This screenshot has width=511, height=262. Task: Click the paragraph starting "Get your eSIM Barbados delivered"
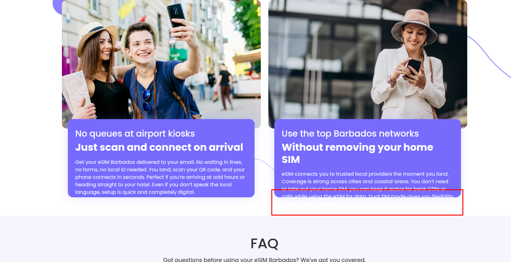tap(160, 177)
